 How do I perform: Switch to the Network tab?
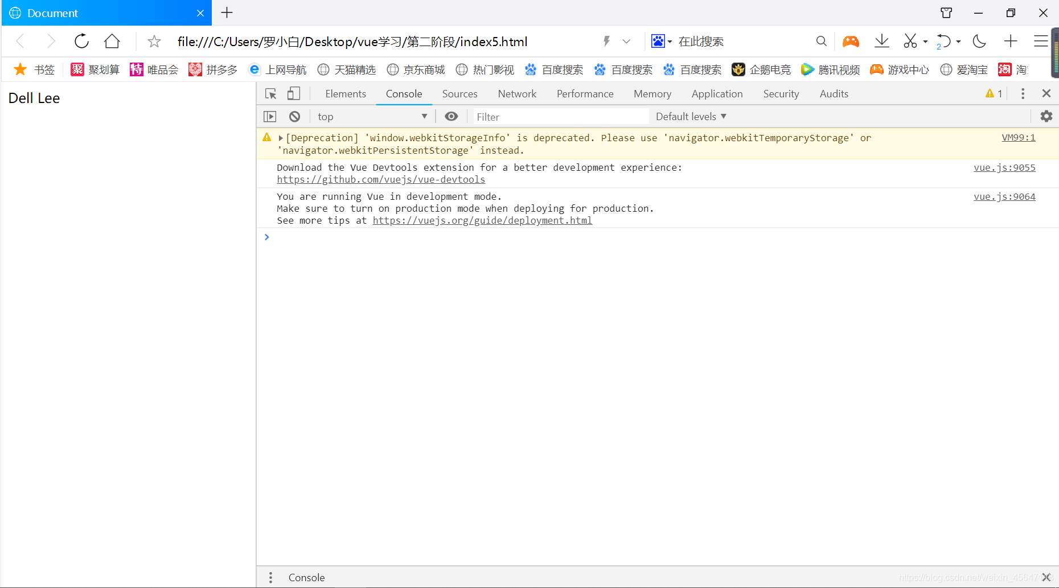[517, 93]
